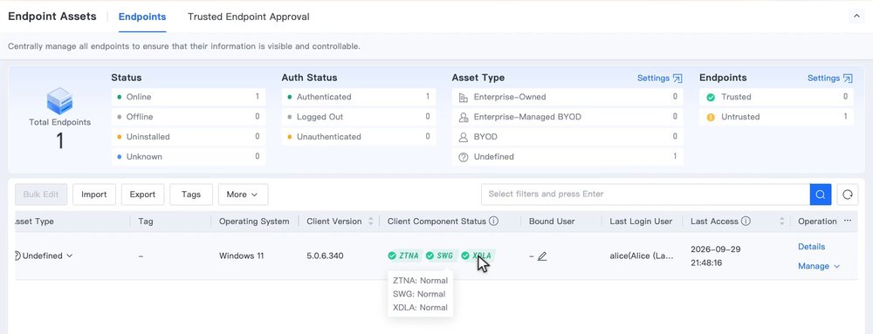Viewport: 873px width, 334px height.
Task: Open the Trusted Endpoint Approval tab
Action: click(x=248, y=17)
